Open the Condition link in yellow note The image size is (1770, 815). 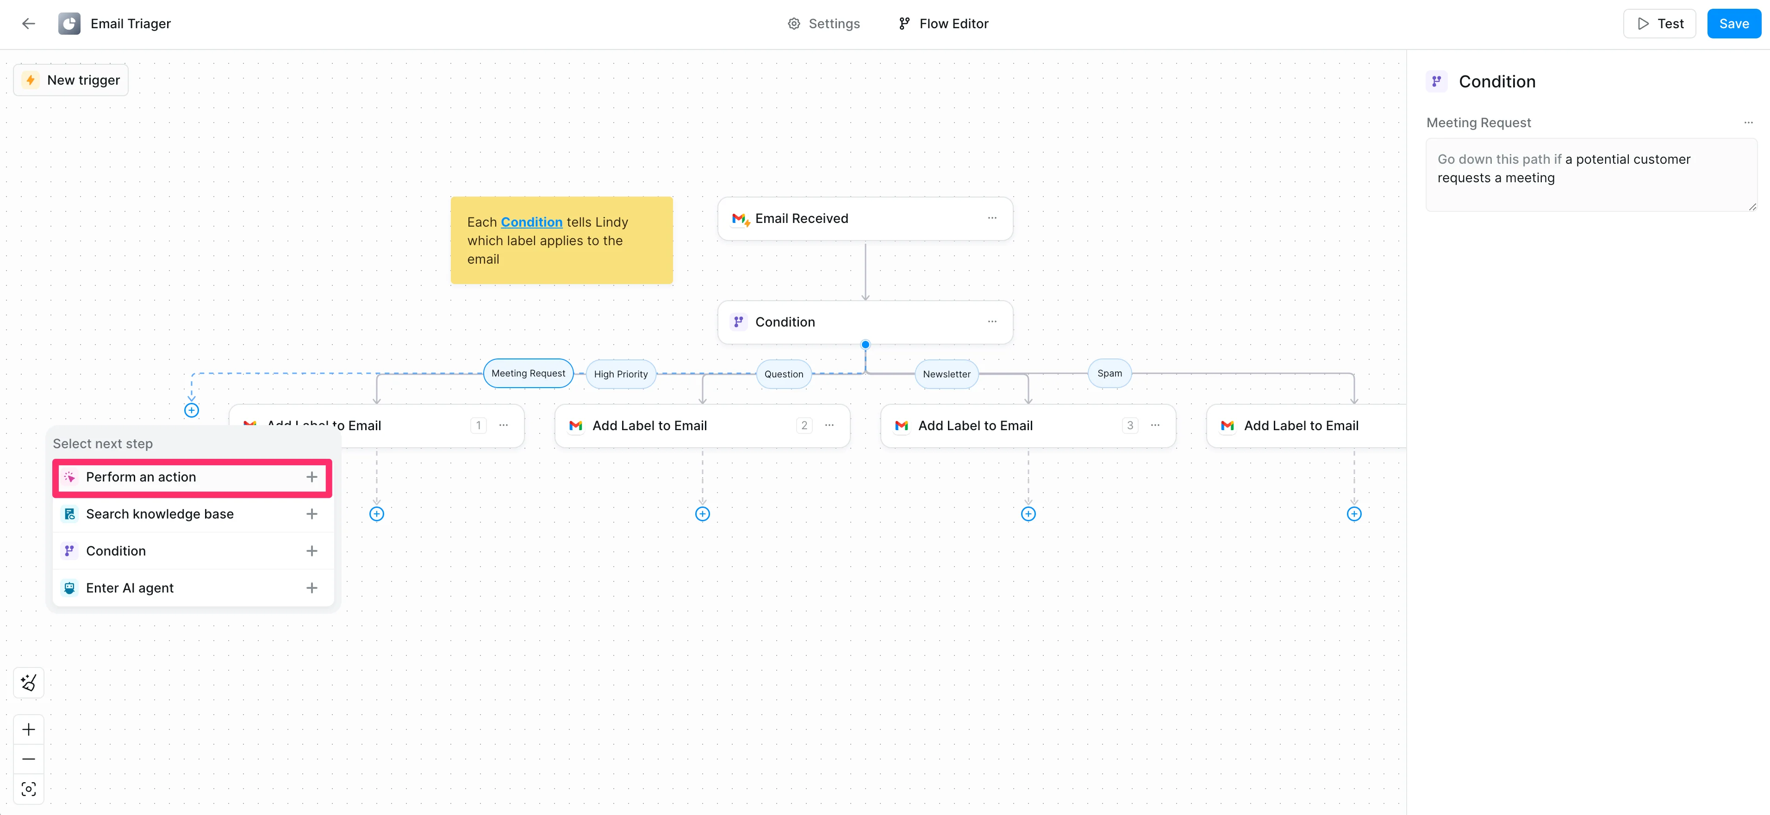(531, 222)
